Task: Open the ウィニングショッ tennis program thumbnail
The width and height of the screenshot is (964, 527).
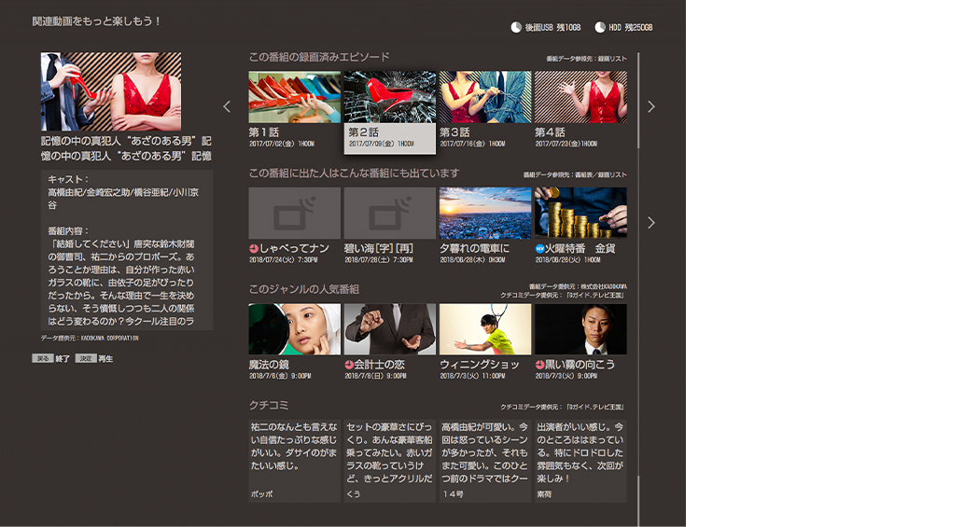Action: [x=484, y=329]
